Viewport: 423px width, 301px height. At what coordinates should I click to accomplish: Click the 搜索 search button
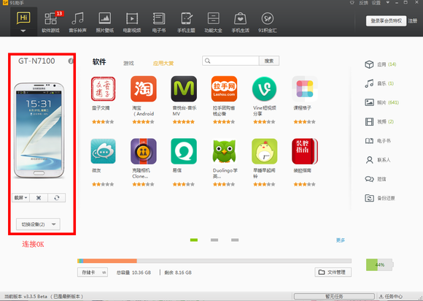(269, 61)
